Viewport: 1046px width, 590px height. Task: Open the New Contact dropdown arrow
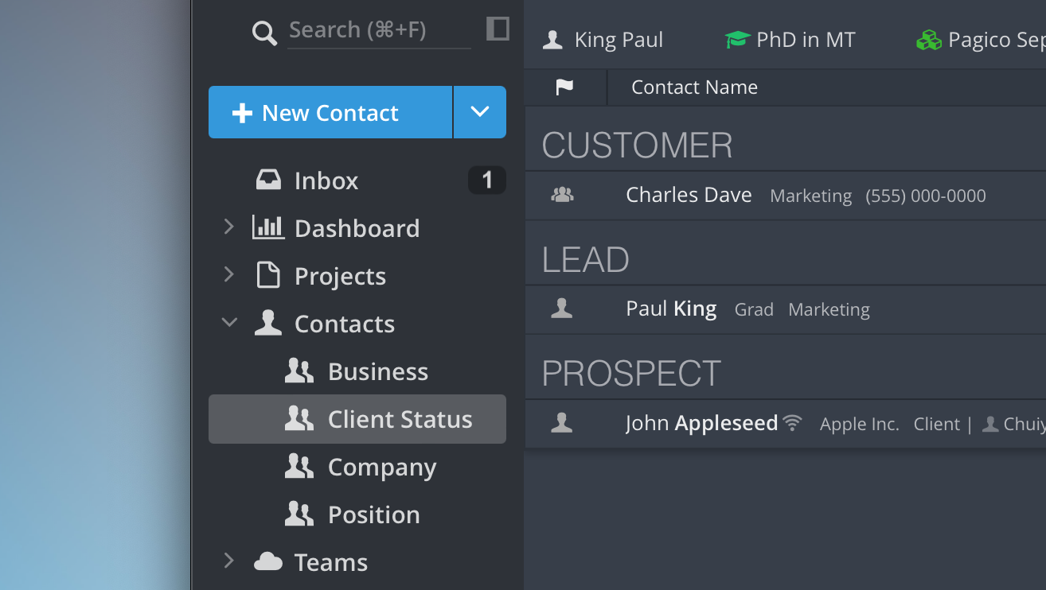click(479, 112)
